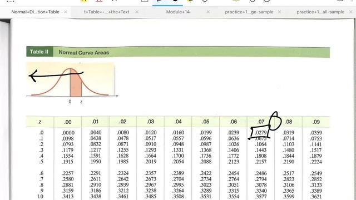Click the '.06' column header
Image resolution: width=356 pixels, height=200 pixels.
pyautogui.click(x=234, y=122)
